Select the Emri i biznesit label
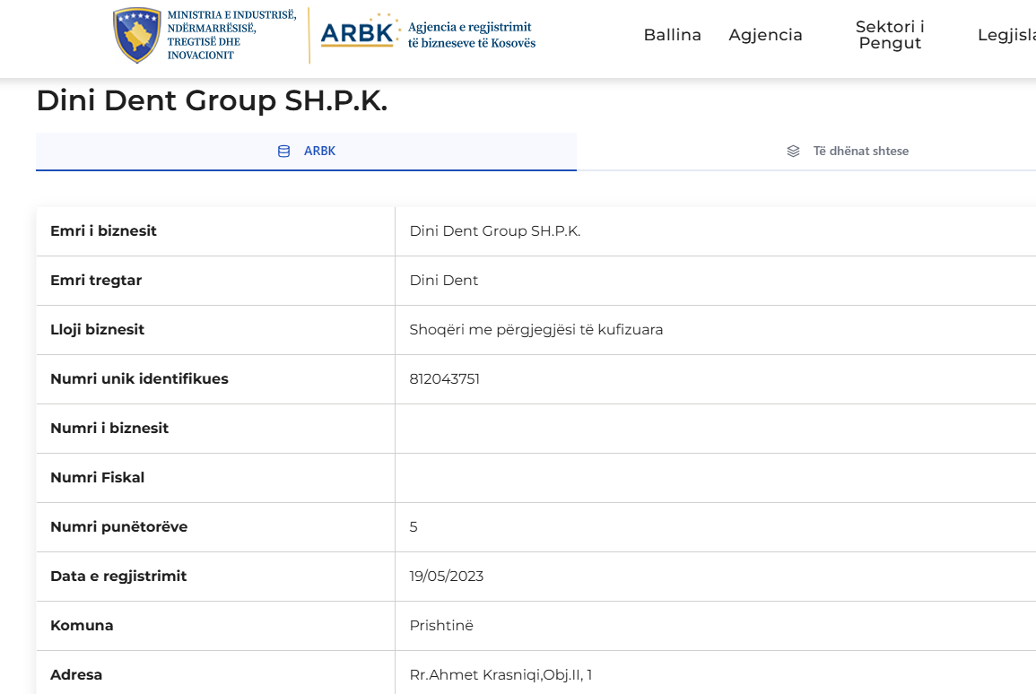This screenshot has height=694, width=1036. click(103, 231)
